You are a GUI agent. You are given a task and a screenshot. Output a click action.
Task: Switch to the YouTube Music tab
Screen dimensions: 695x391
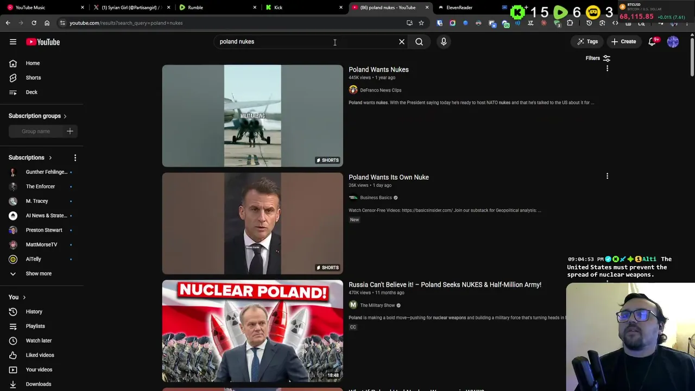click(x=45, y=8)
